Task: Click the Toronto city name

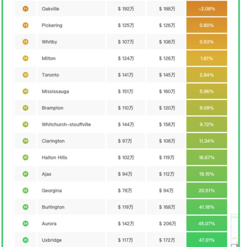Action: [50, 75]
